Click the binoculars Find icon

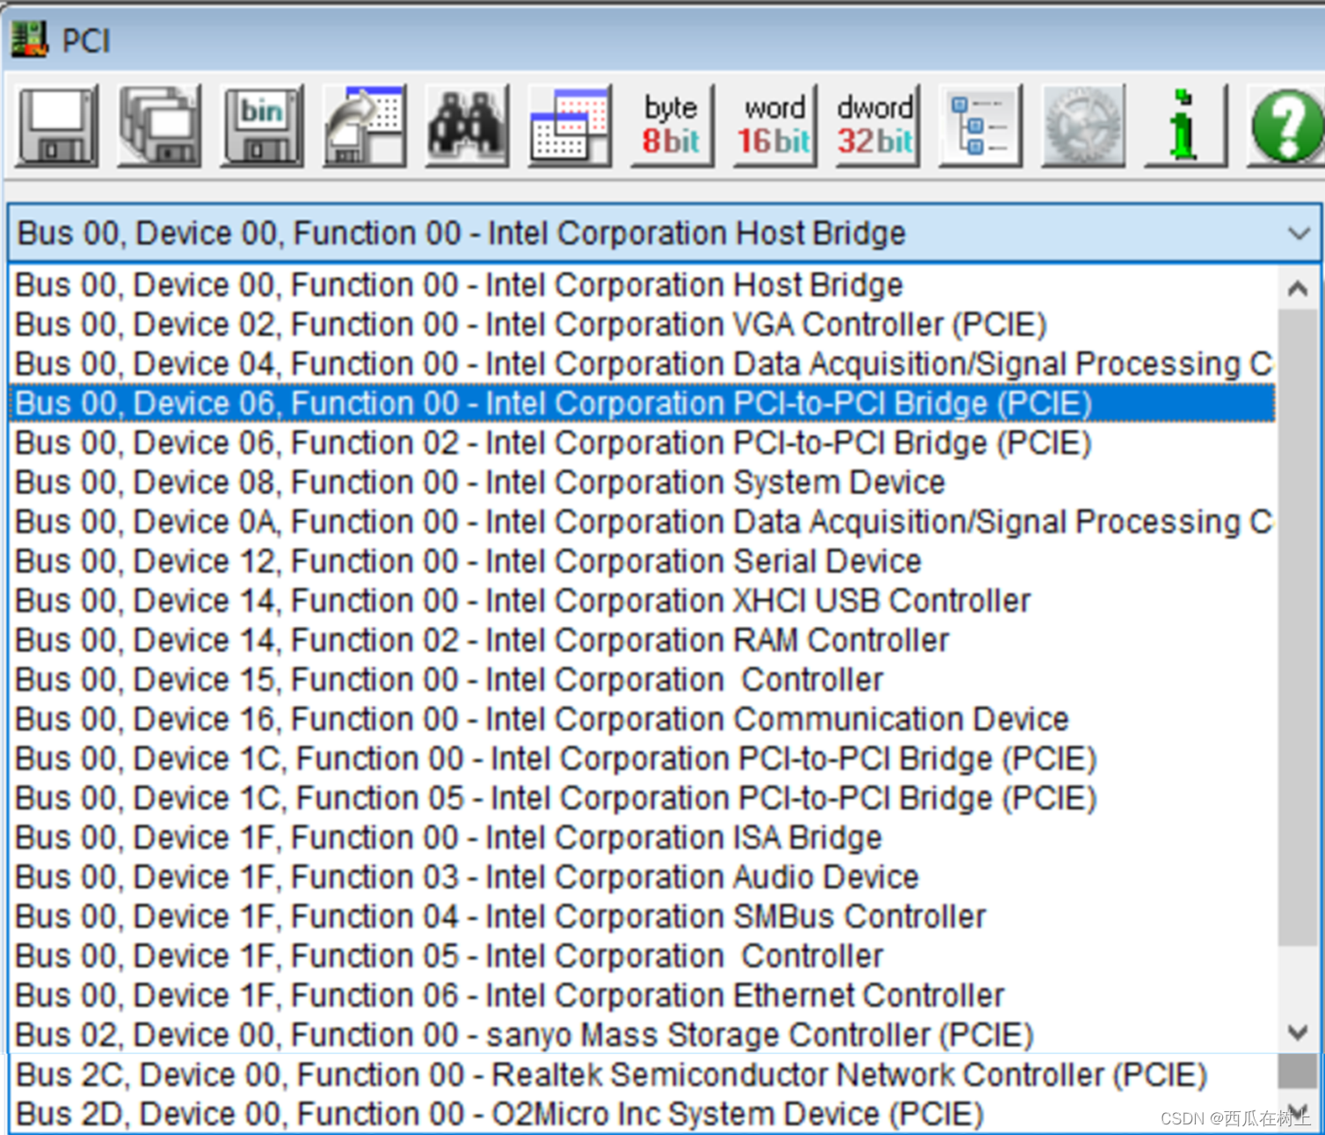[467, 127]
